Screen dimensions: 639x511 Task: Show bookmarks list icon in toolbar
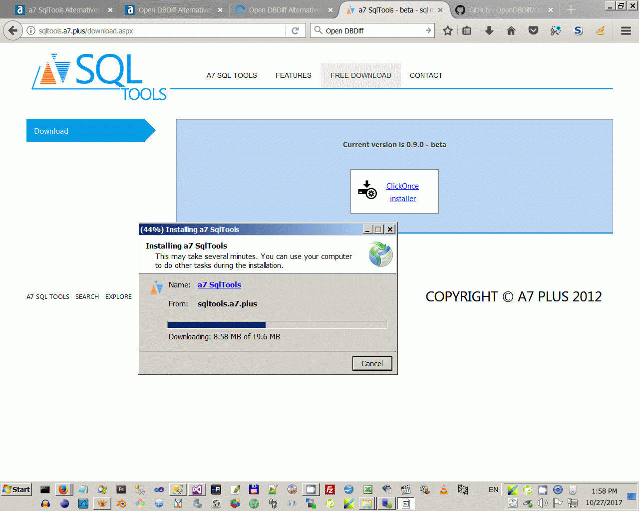pos(467,30)
